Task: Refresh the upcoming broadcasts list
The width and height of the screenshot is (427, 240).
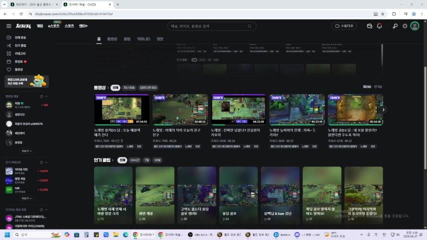Action: [42, 209]
